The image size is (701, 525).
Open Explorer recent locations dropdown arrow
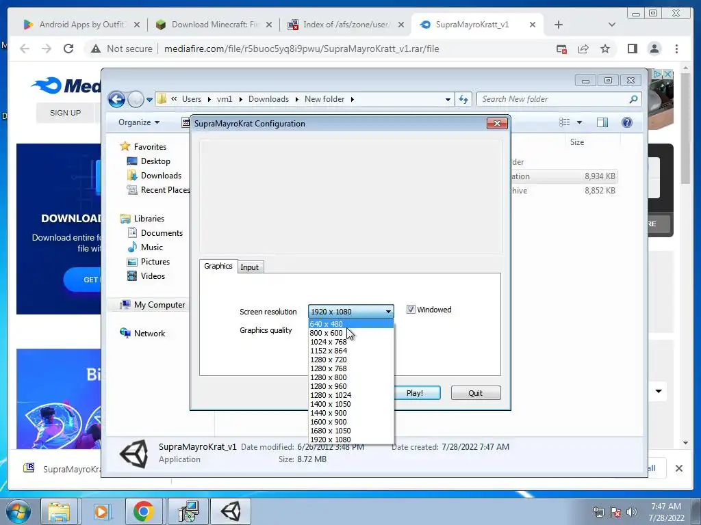(x=149, y=100)
